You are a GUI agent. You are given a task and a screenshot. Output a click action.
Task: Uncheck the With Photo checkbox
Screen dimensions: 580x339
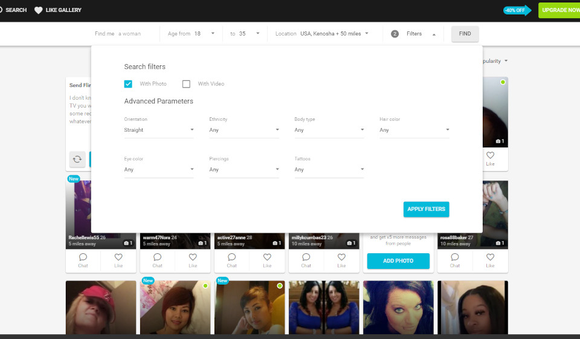click(128, 84)
